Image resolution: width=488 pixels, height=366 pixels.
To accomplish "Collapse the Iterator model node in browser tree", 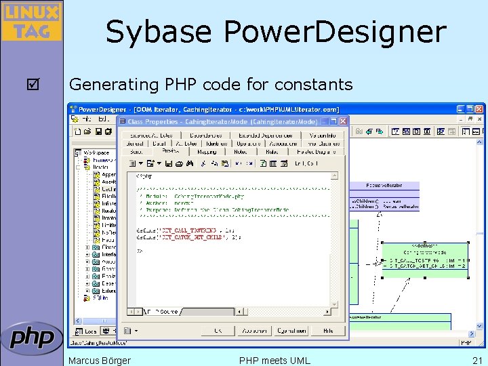I will pyautogui.click(x=79, y=167).
